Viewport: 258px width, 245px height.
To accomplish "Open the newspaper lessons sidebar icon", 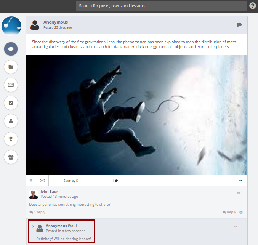I will click(x=11, y=85).
